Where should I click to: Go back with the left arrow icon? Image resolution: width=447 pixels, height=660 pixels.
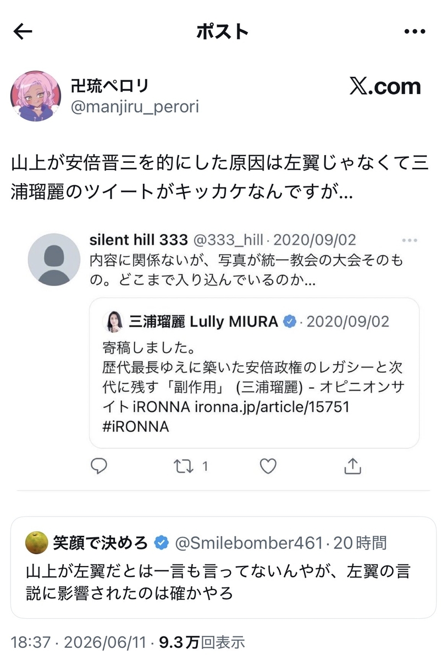[23, 32]
